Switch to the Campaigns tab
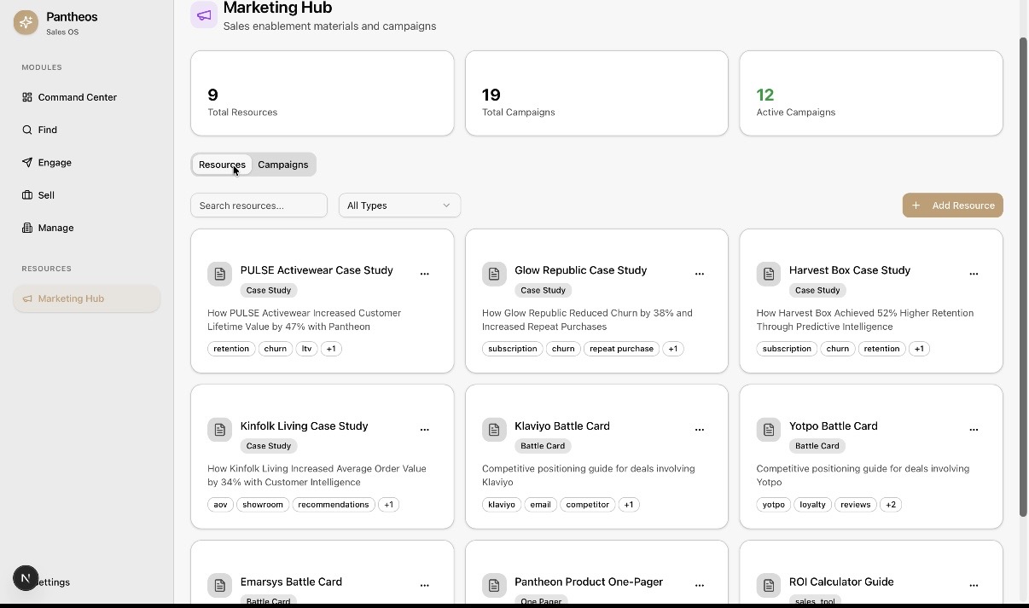This screenshot has height=608, width=1029. [x=283, y=165]
